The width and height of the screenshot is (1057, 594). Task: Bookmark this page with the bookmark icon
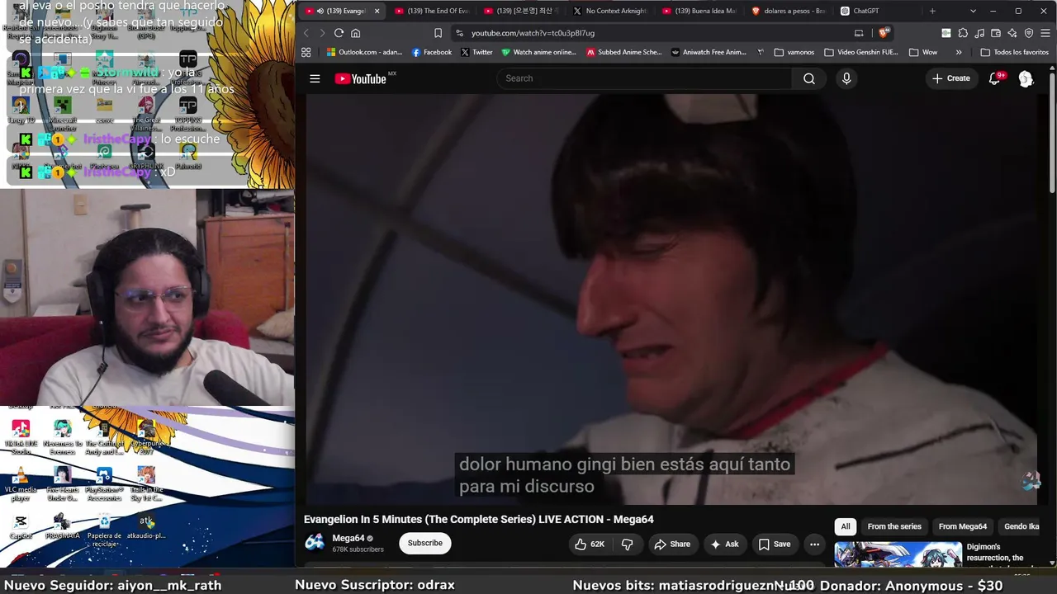[438, 33]
